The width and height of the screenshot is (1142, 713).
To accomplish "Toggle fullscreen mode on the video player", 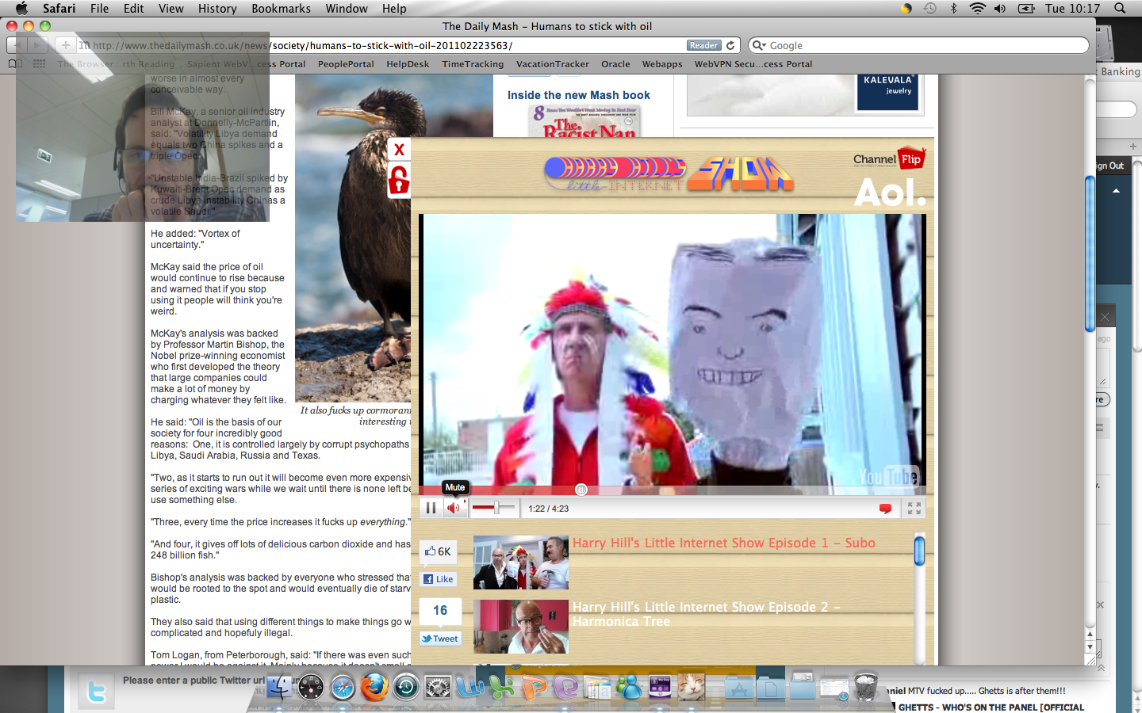I will (914, 509).
